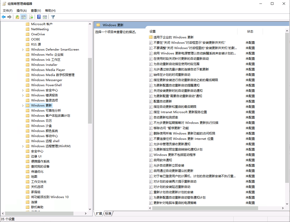Click policy icon beside 允许自动更新立即安装
The image size is (290, 222).
pyautogui.click(x=151, y=166)
